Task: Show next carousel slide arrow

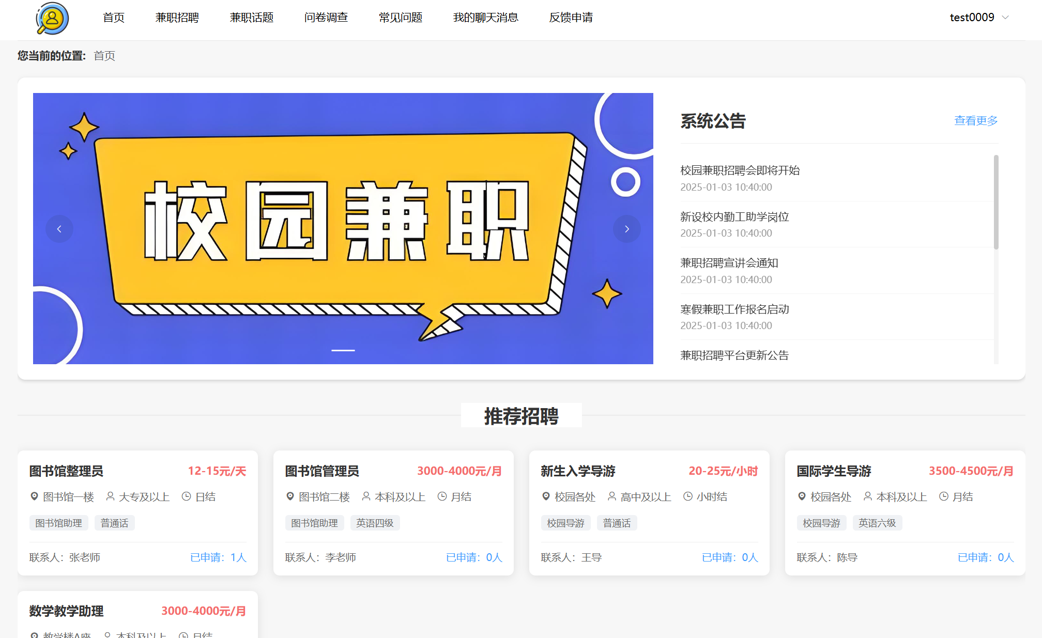Action: click(x=627, y=229)
